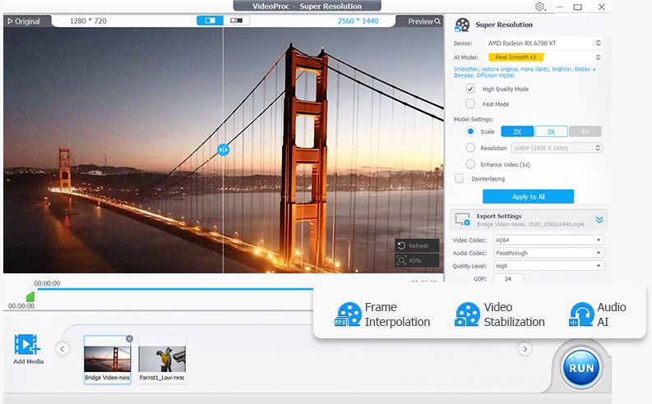Screen dimensions: 652x404
Task: Disable High Quality Mode checkbox
Action: (x=470, y=89)
